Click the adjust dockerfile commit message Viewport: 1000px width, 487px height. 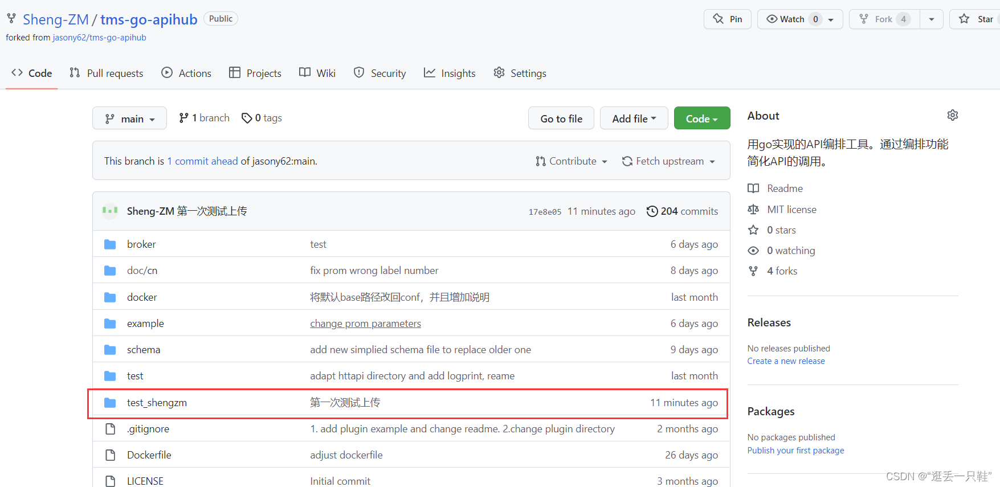coord(346,455)
